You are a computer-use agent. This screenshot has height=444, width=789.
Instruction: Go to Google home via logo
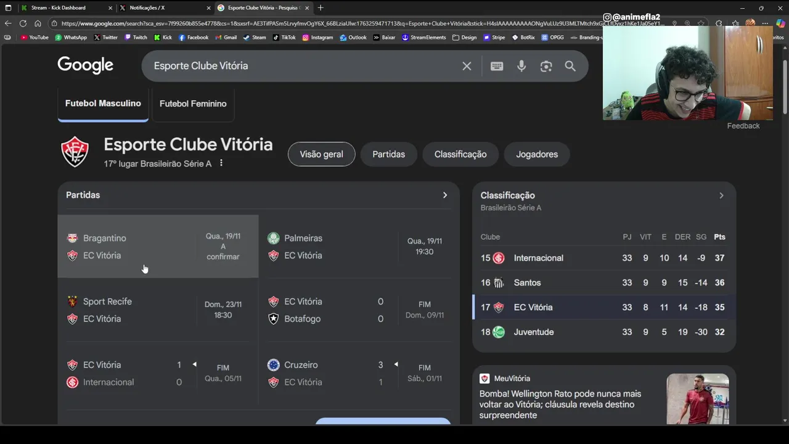pos(86,65)
